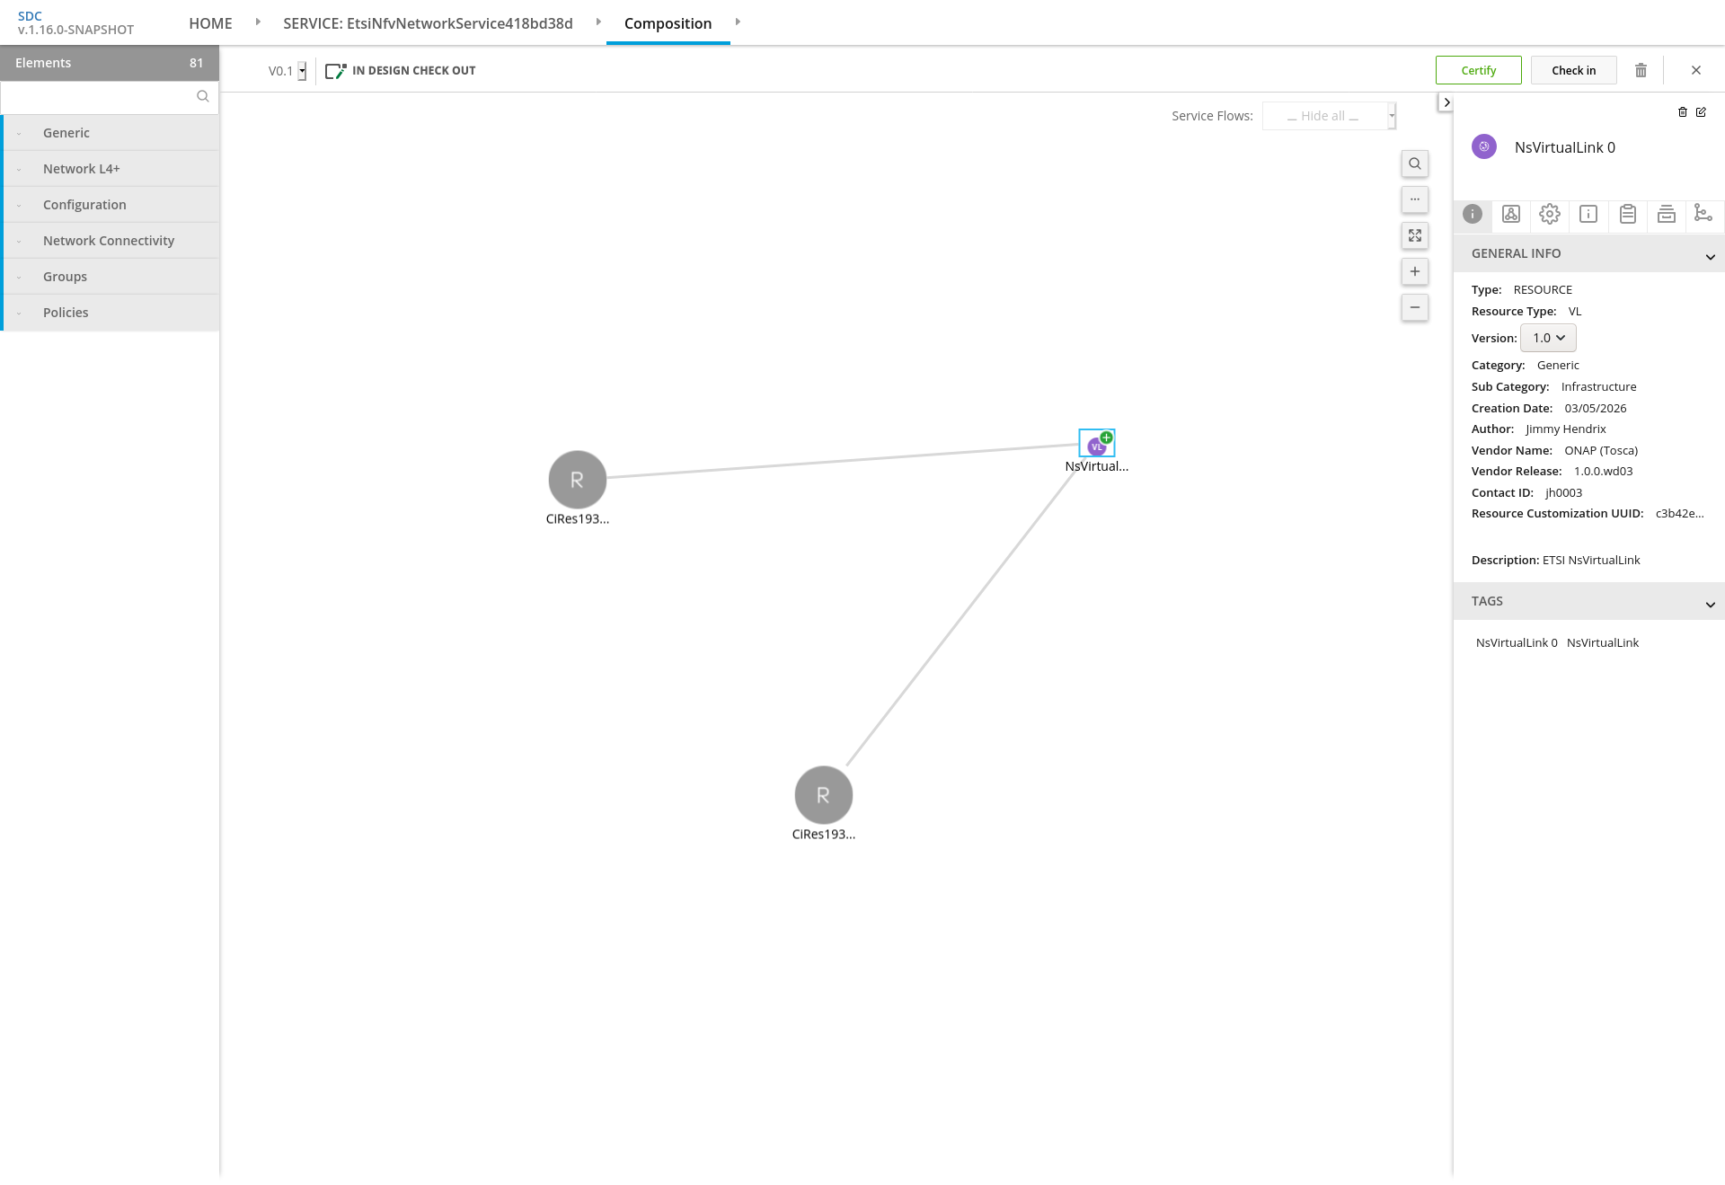Collapse the right details panel arrow
This screenshot has height=1185, width=1725.
[x=1446, y=102]
